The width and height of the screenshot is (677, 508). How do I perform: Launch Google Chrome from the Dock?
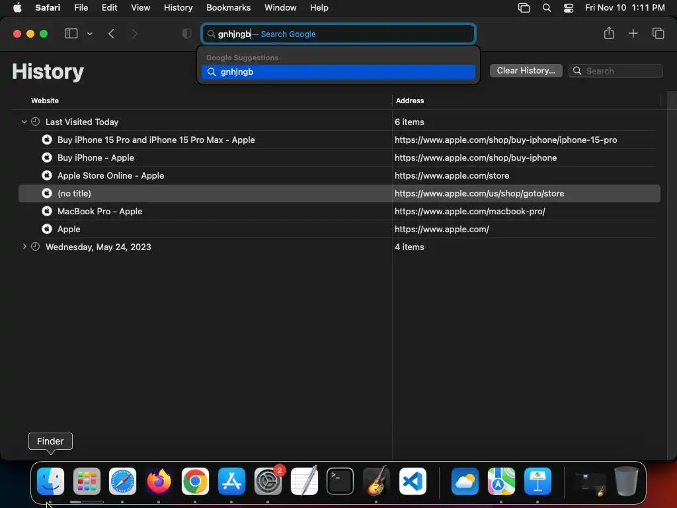[195, 481]
